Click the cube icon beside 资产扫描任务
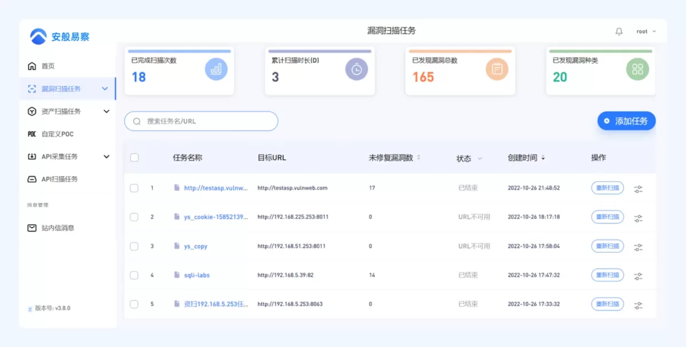This screenshot has height=347, width=686. point(32,111)
